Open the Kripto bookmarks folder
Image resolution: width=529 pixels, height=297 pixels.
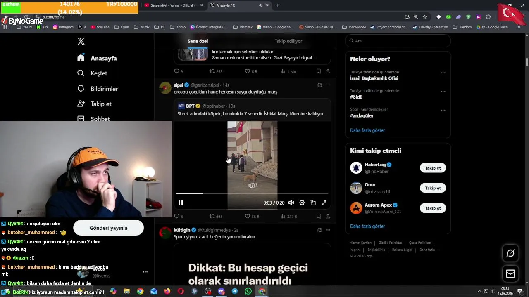pos(178,27)
